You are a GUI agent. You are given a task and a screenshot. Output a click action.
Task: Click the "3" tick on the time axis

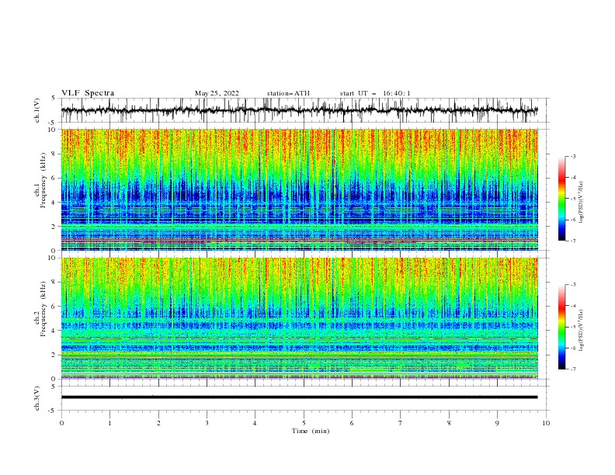click(207, 423)
